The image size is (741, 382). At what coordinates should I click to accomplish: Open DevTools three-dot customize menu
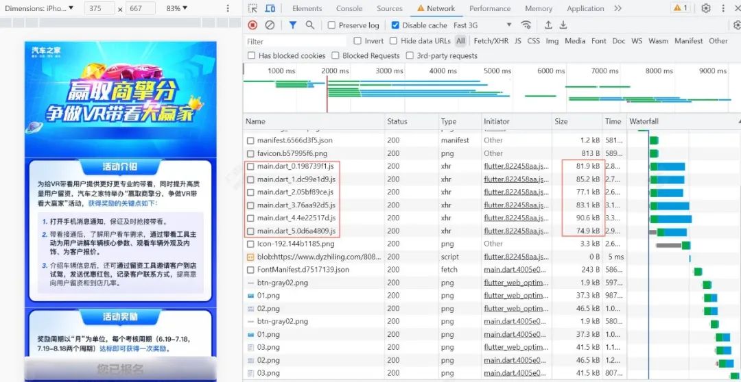pos(724,8)
